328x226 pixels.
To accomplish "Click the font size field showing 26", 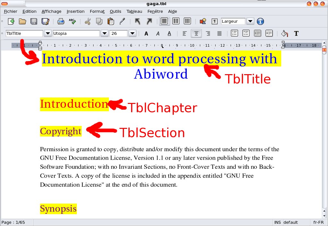I will [119, 33].
